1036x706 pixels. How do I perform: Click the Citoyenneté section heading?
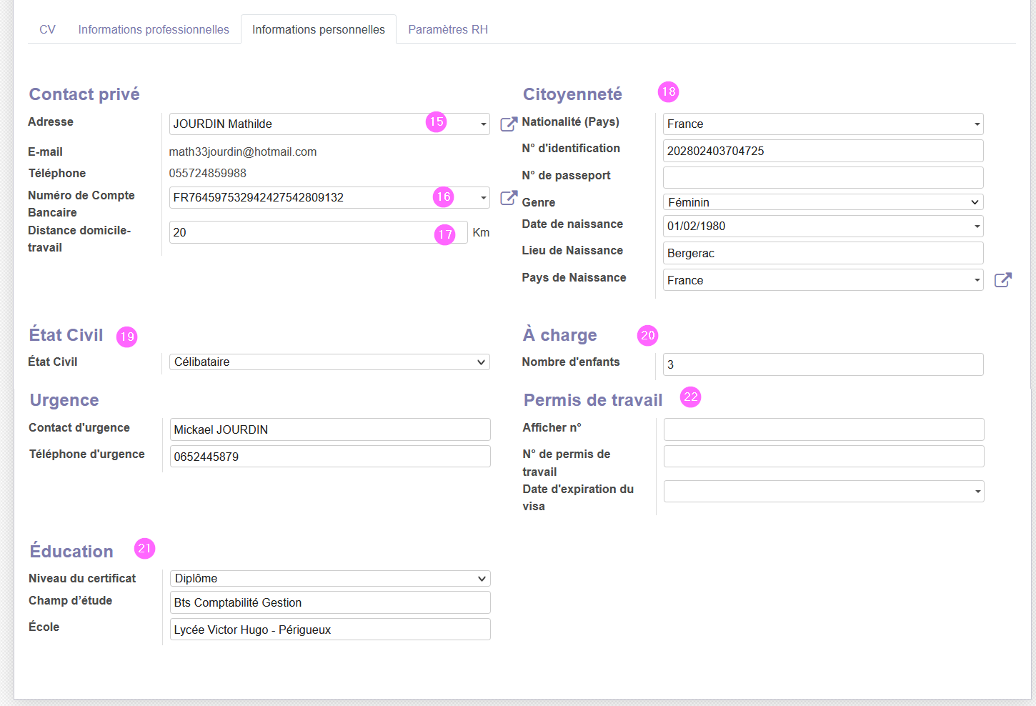point(572,94)
